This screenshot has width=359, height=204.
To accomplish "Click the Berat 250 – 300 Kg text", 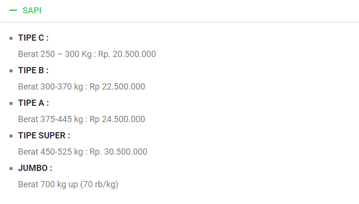I will click(55, 54).
